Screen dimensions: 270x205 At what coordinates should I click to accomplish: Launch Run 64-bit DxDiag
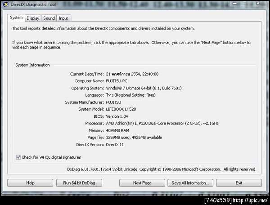[x=79, y=183]
